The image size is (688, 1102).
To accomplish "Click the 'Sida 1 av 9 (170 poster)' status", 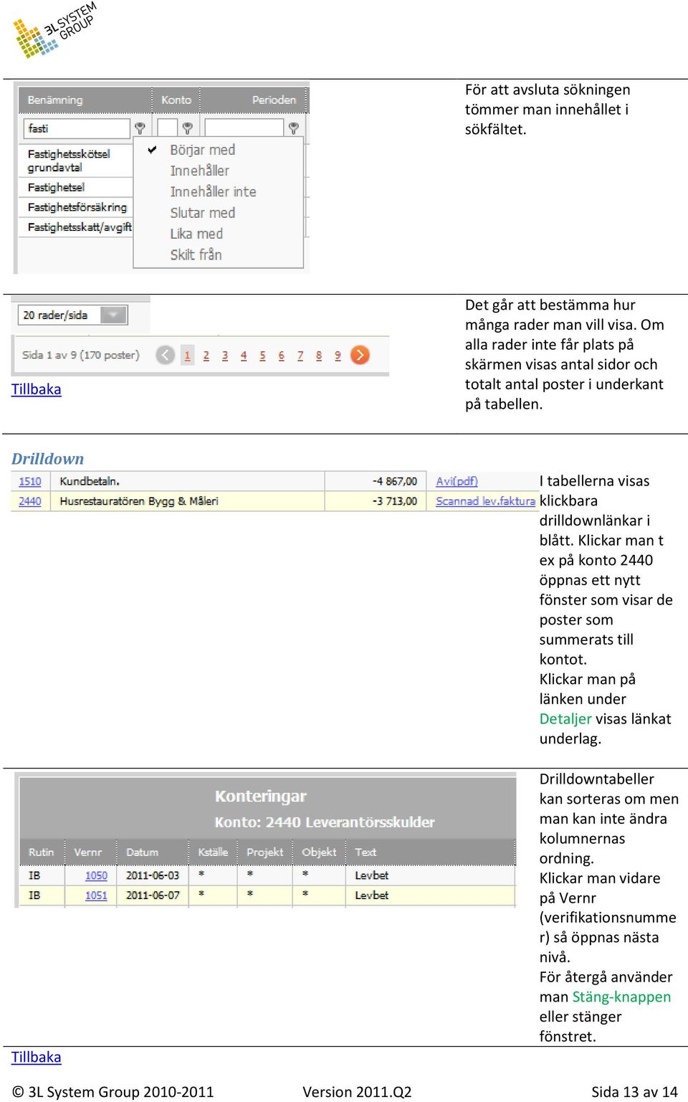I will [81, 355].
